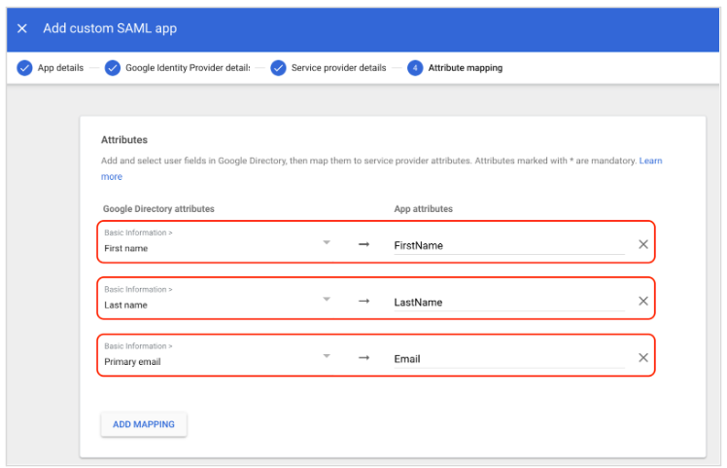Remove the LastName mapping row
Screen dimensions: 727x468
(642, 302)
